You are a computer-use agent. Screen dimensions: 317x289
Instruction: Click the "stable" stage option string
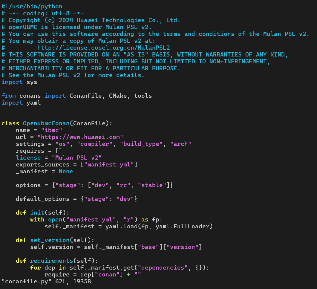[x=152, y=185]
